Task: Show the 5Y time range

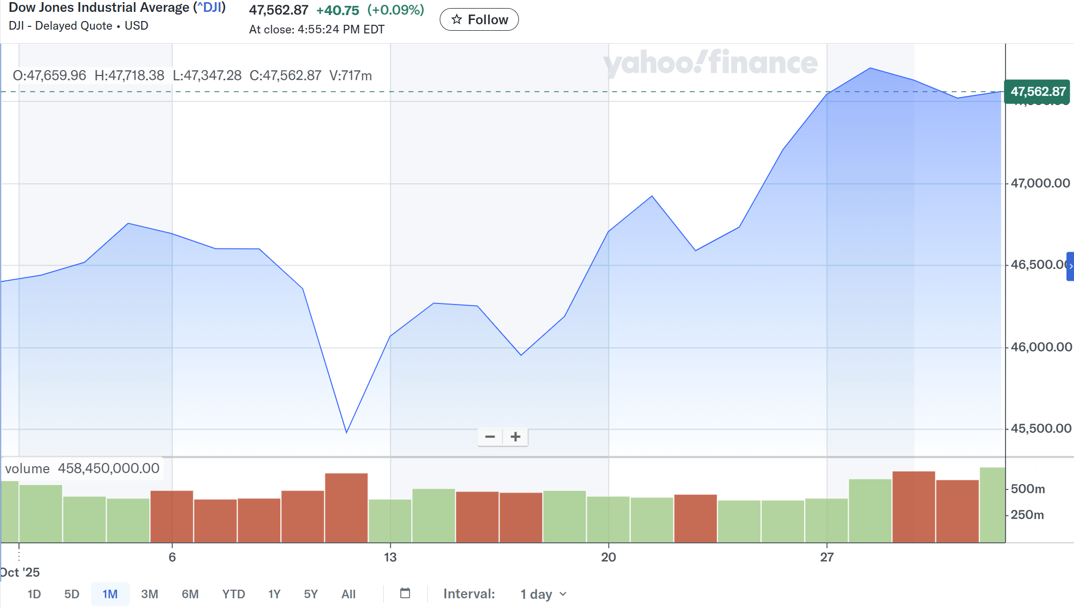Action: [x=310, y=594]
